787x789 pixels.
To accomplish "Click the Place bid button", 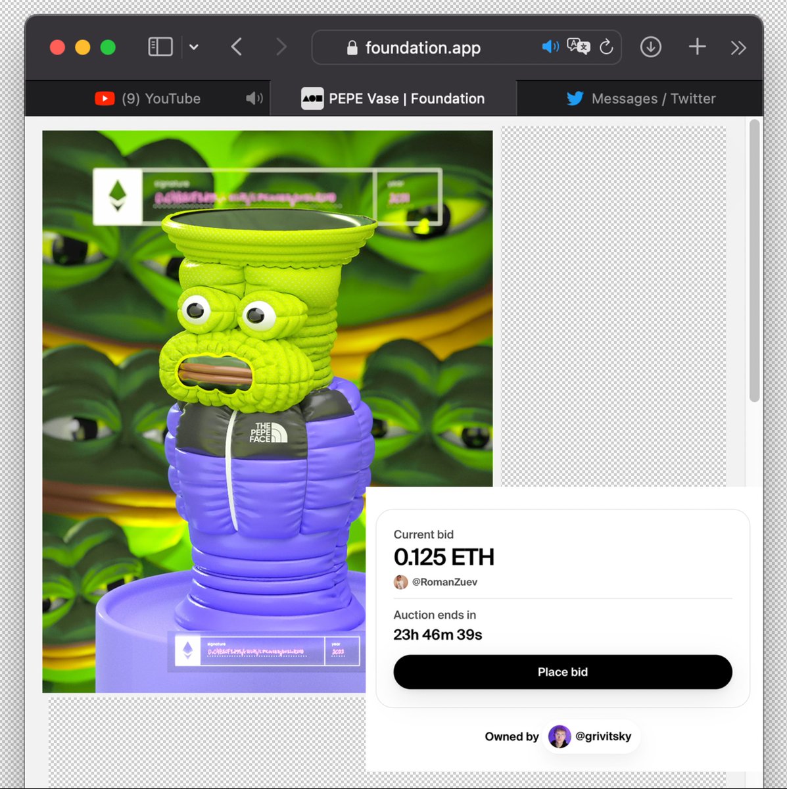I will [x=563, y=672].
